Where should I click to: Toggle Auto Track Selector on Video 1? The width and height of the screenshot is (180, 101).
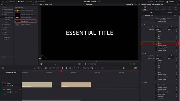click(10, 86)
